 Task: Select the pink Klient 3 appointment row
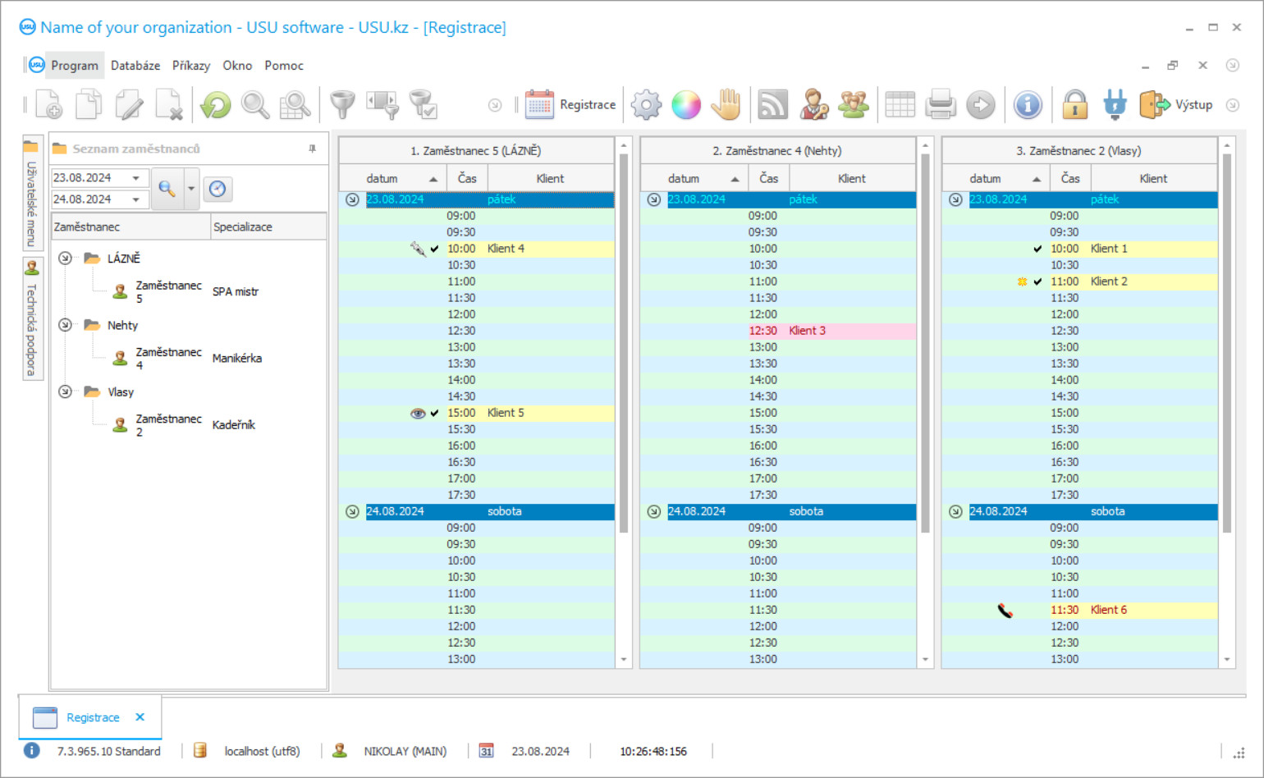(x=807, y=331)
